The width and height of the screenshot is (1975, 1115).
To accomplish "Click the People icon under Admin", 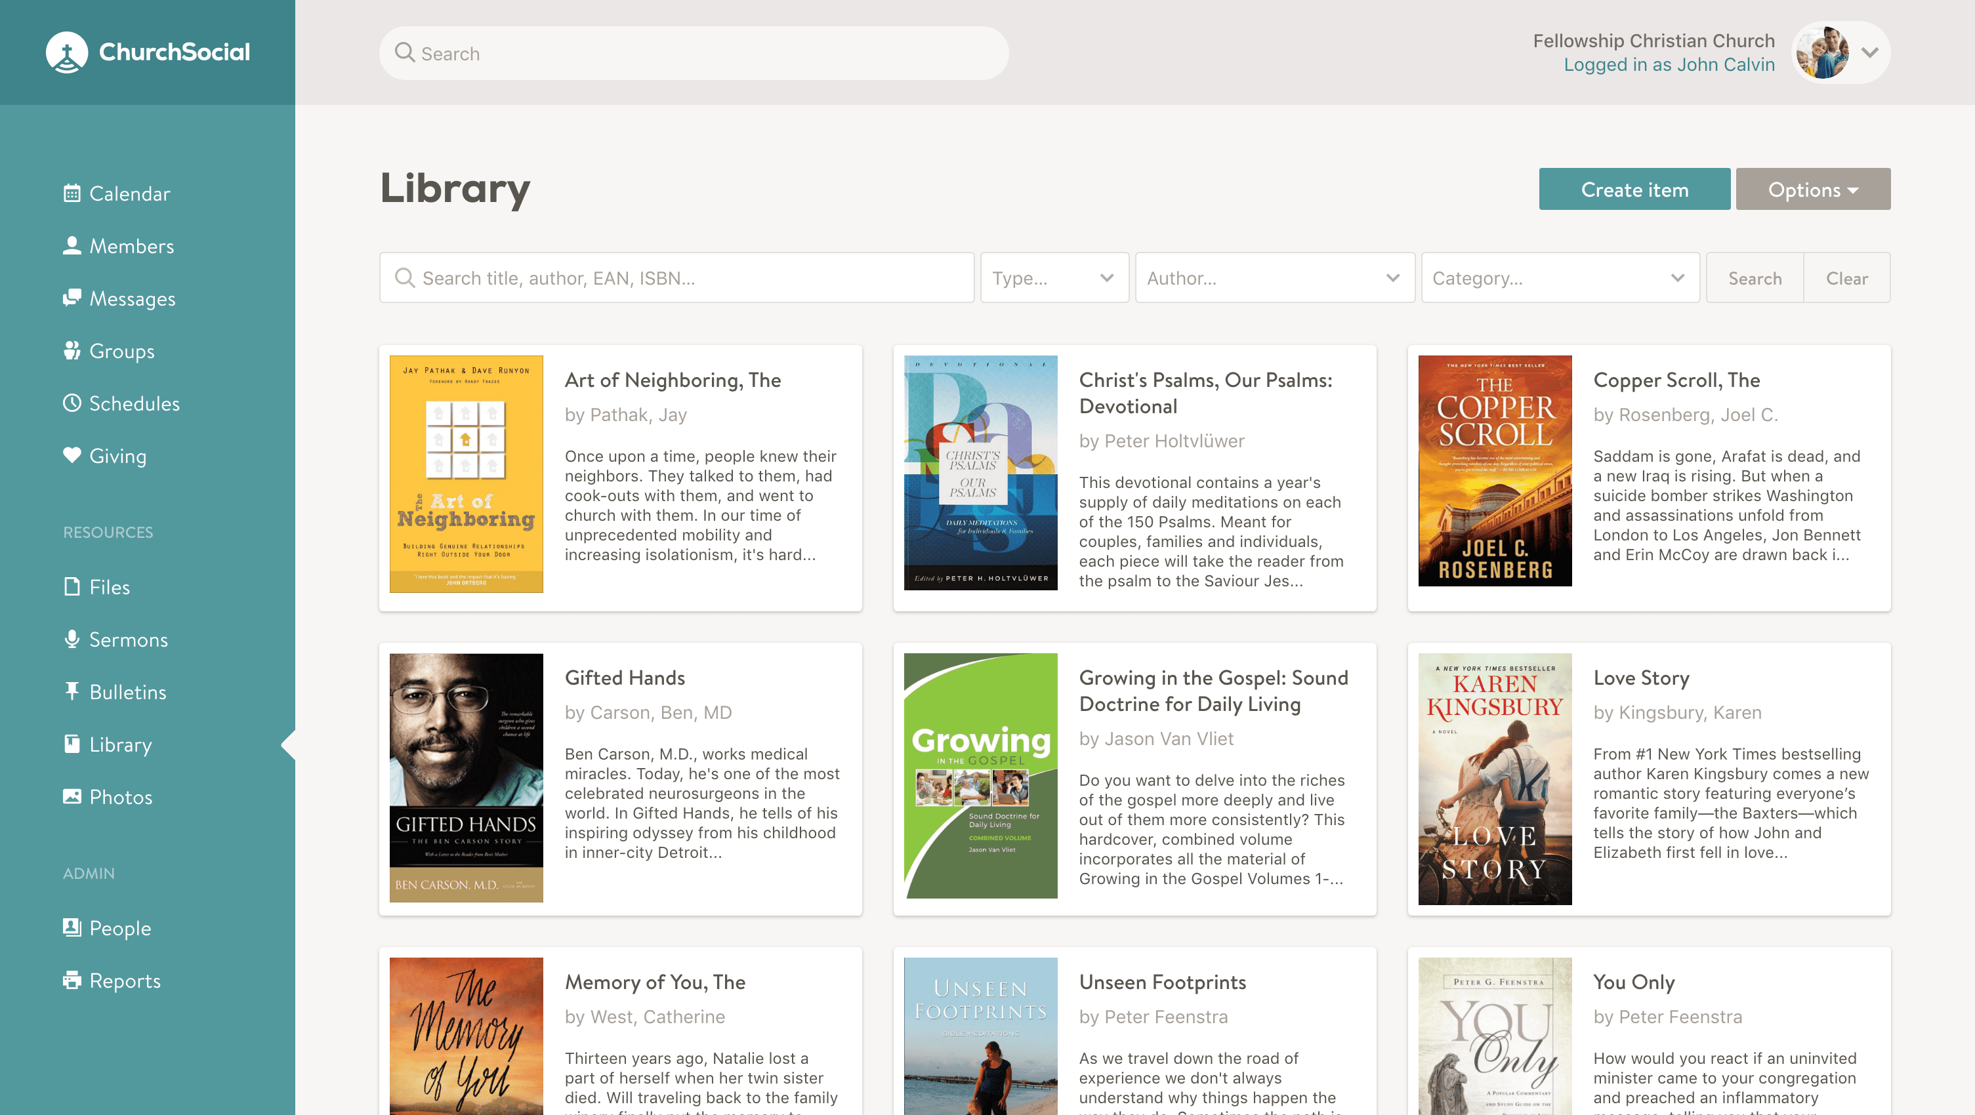I will click(x=72, y=927).
